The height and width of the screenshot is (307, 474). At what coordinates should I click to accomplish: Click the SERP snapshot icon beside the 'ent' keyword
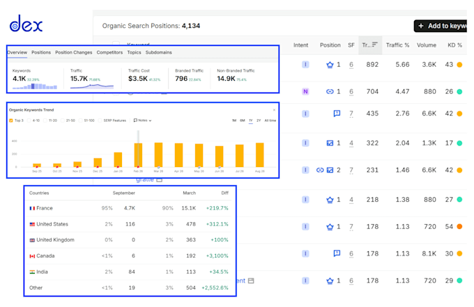[x=251, y=281]
